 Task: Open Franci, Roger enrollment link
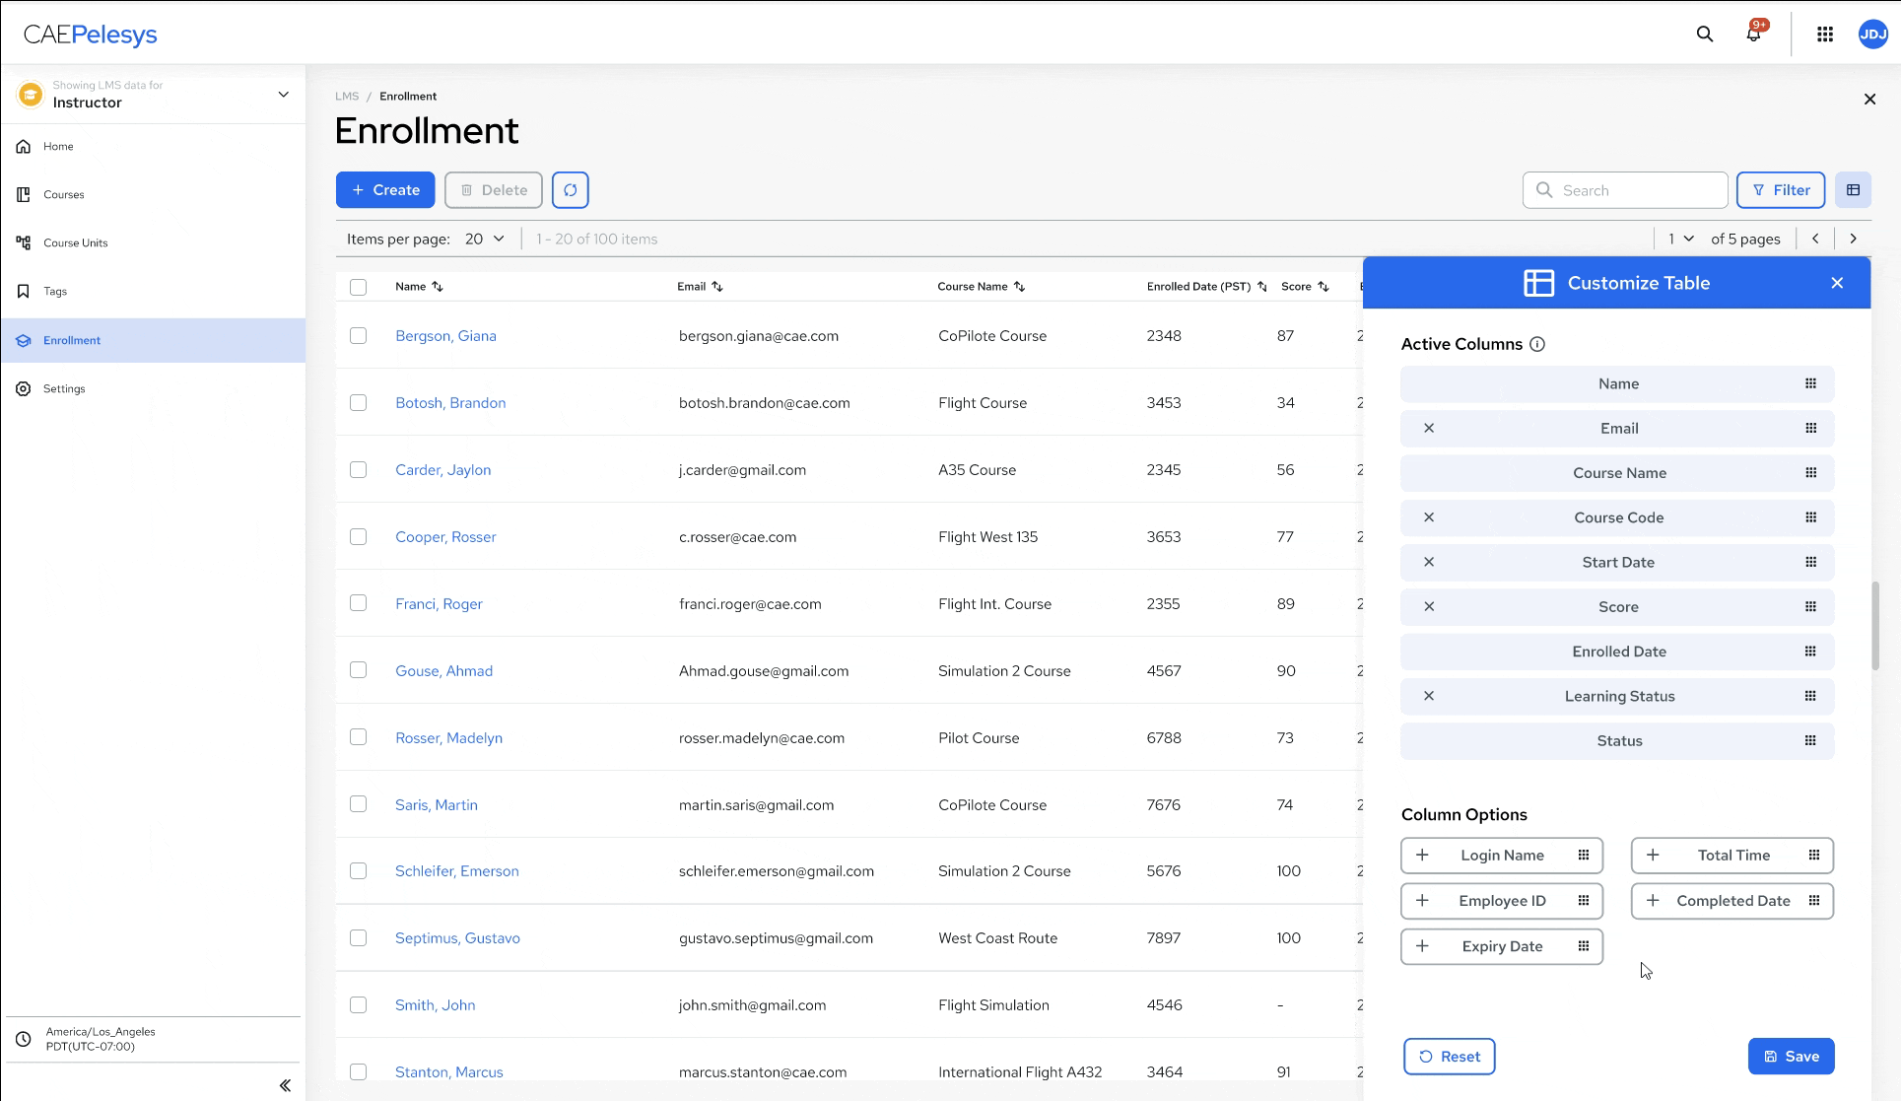(x=439, y=604)
